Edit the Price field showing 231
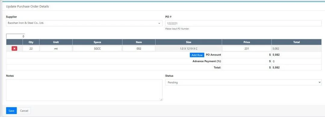Screen dimensions: 325x117 pos(246,49)
